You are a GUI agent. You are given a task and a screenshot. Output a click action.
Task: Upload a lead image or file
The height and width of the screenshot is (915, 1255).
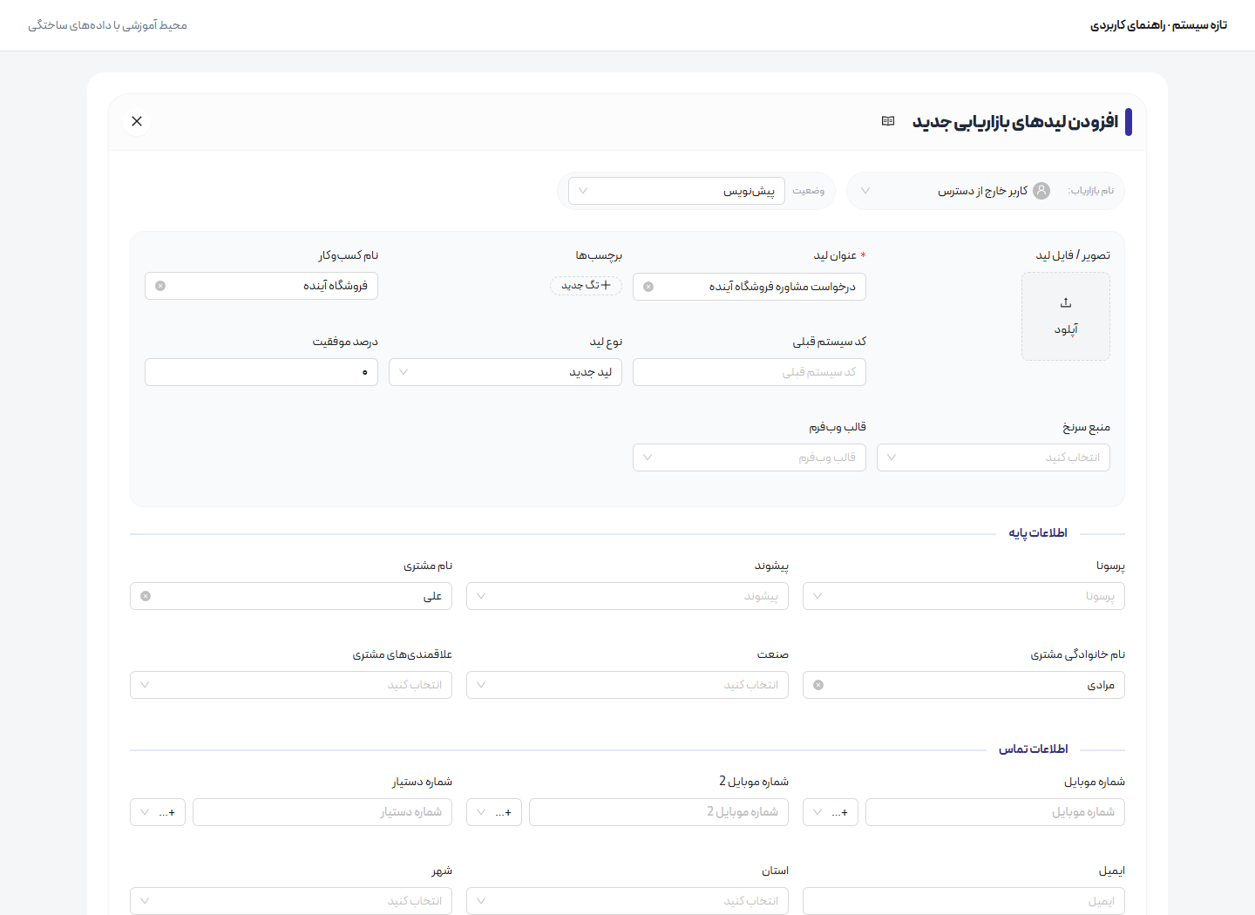tap(1066, 316)
